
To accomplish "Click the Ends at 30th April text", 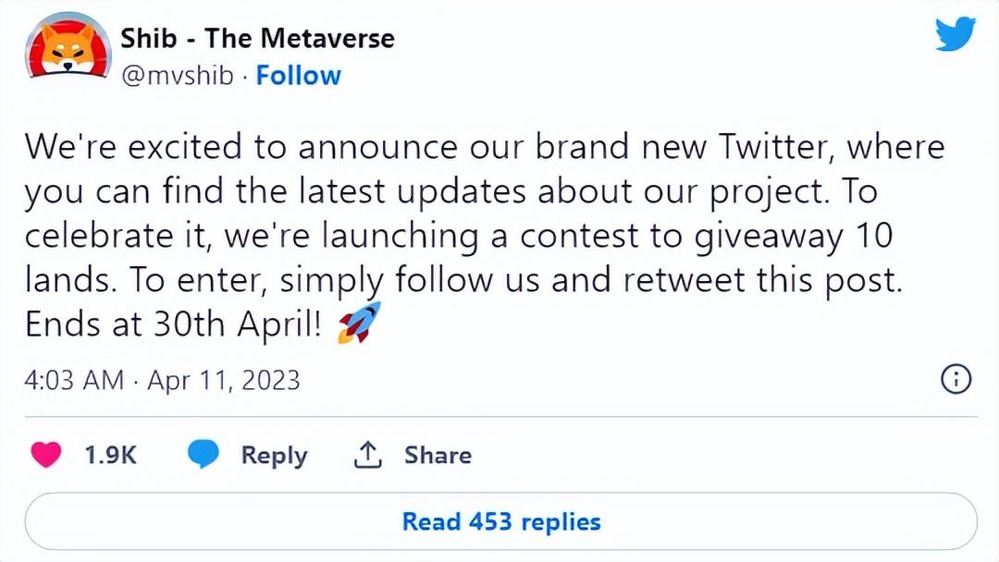I will [175, 325].
